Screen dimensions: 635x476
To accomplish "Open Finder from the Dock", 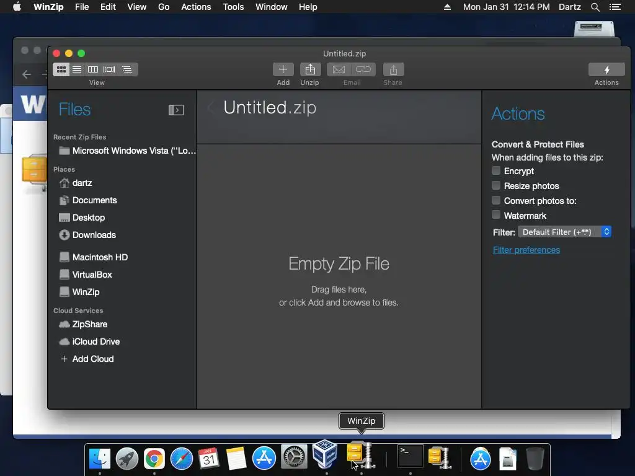I will [100, 459].
